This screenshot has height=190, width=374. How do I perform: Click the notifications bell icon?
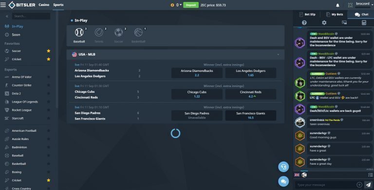point(337,5)
